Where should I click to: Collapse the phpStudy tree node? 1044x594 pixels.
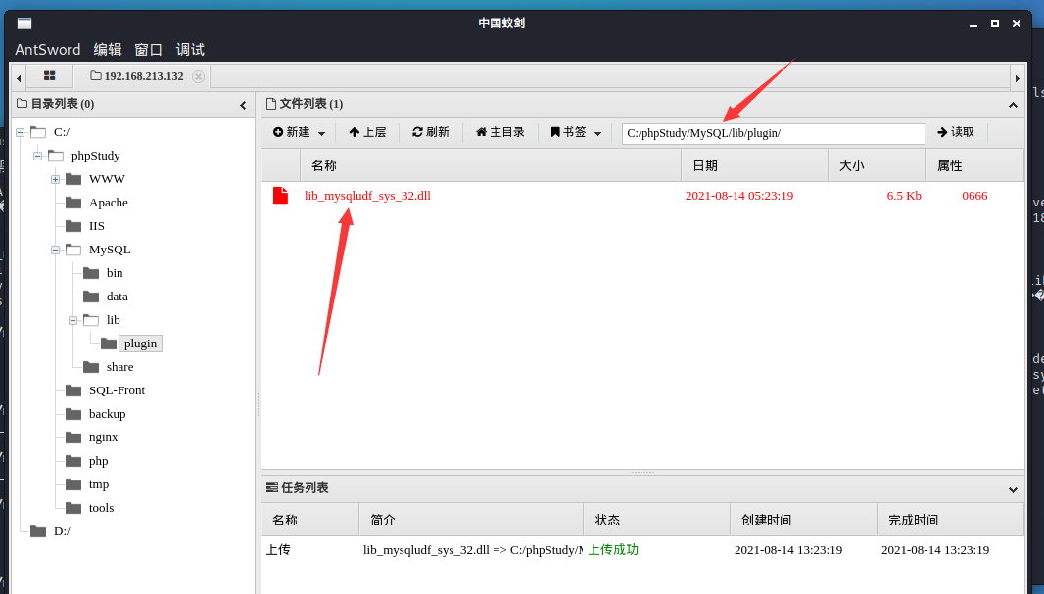click(37, 156)
